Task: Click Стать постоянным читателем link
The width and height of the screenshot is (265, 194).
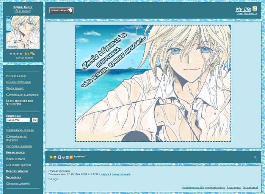Action: [19, 102]
